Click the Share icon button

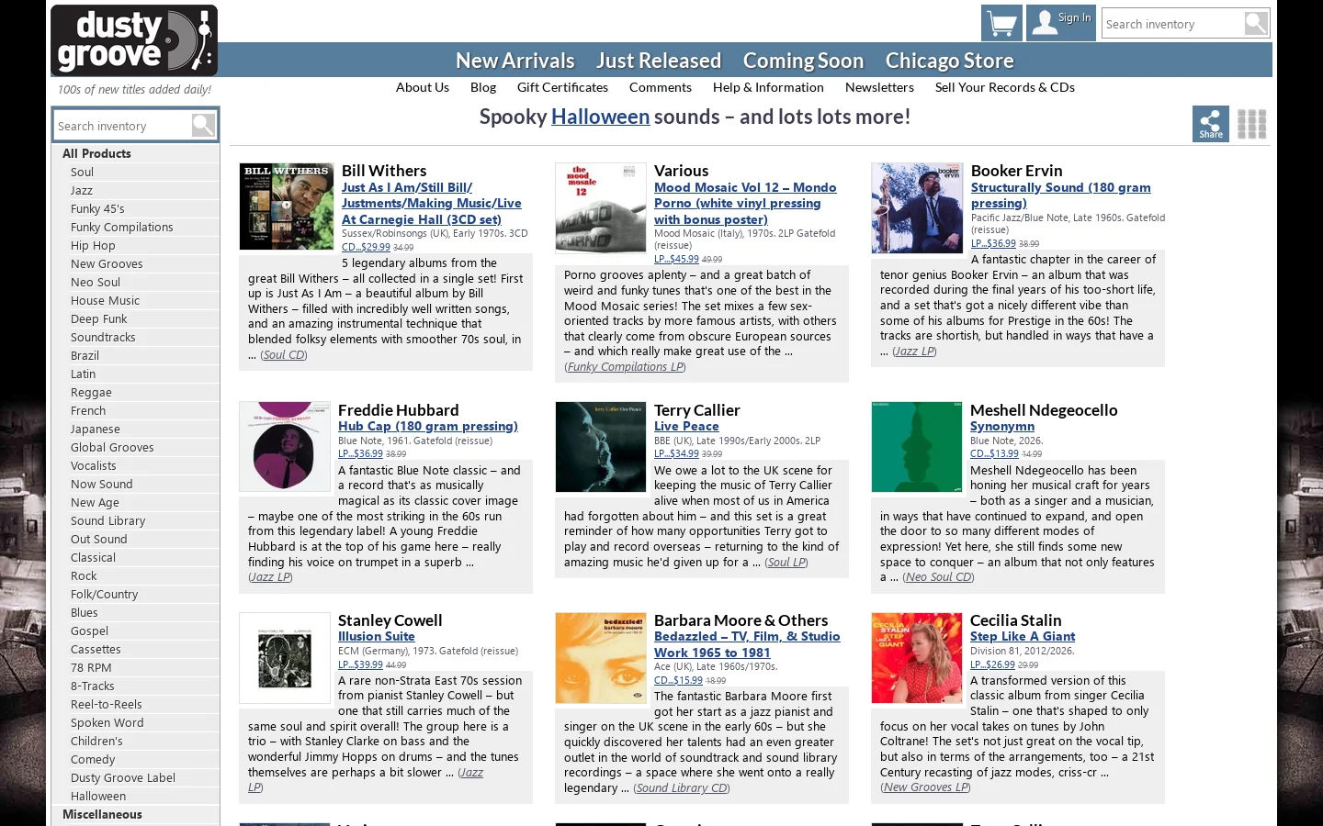pos(1211,124)
